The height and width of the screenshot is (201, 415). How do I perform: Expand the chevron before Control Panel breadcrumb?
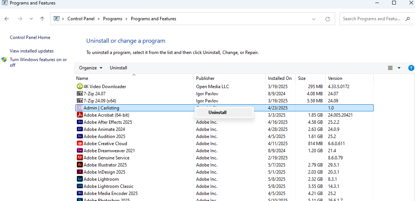pyautogui.click(x=63, y=19)
